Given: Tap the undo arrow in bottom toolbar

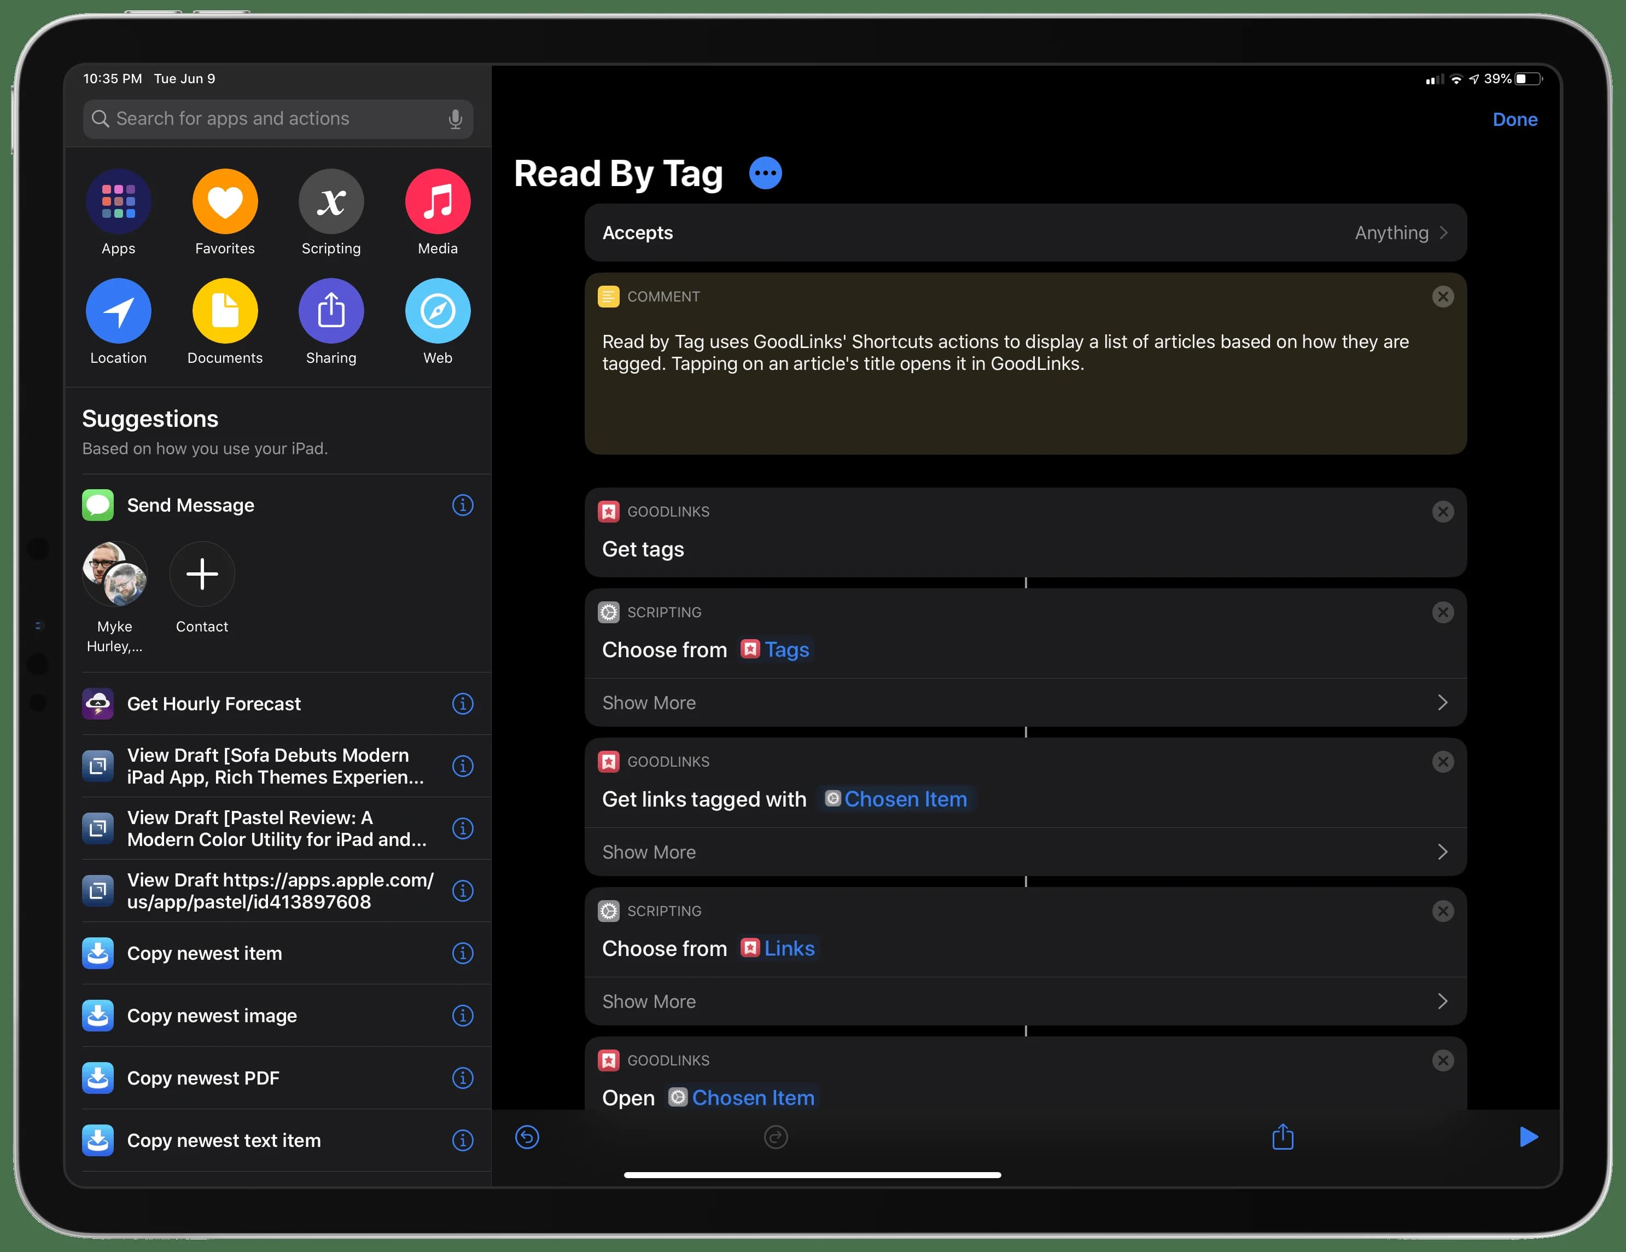Looking at the screenshot, I should [x=527, y=1137].
